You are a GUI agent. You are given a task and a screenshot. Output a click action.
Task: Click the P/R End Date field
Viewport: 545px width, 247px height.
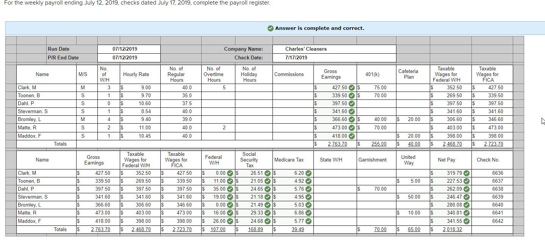(129, 57)
